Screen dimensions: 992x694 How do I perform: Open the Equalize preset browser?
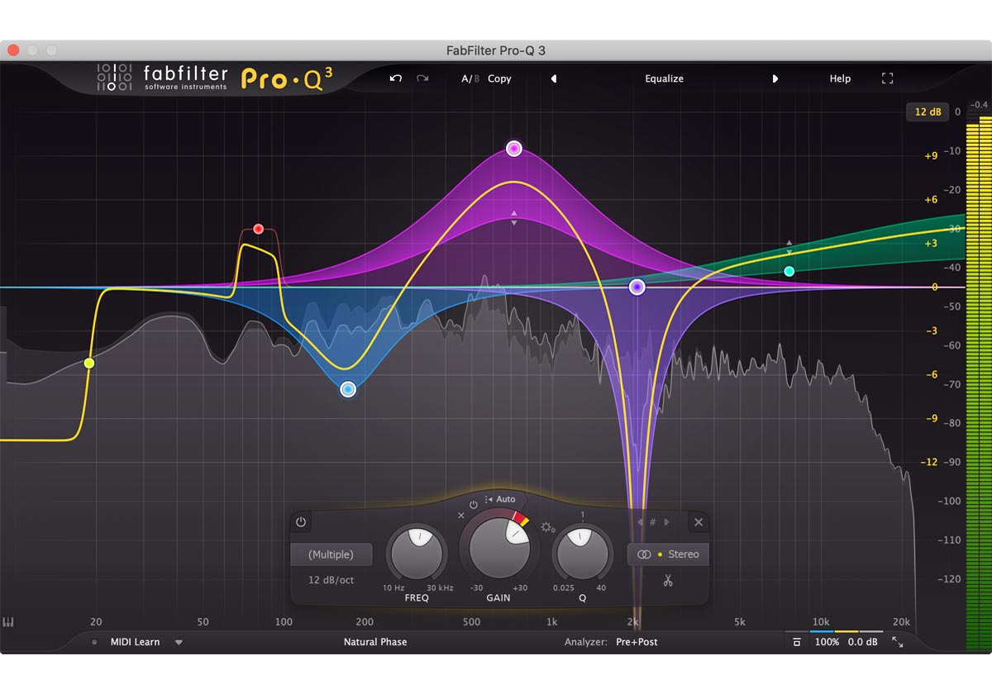coord(665,78)
